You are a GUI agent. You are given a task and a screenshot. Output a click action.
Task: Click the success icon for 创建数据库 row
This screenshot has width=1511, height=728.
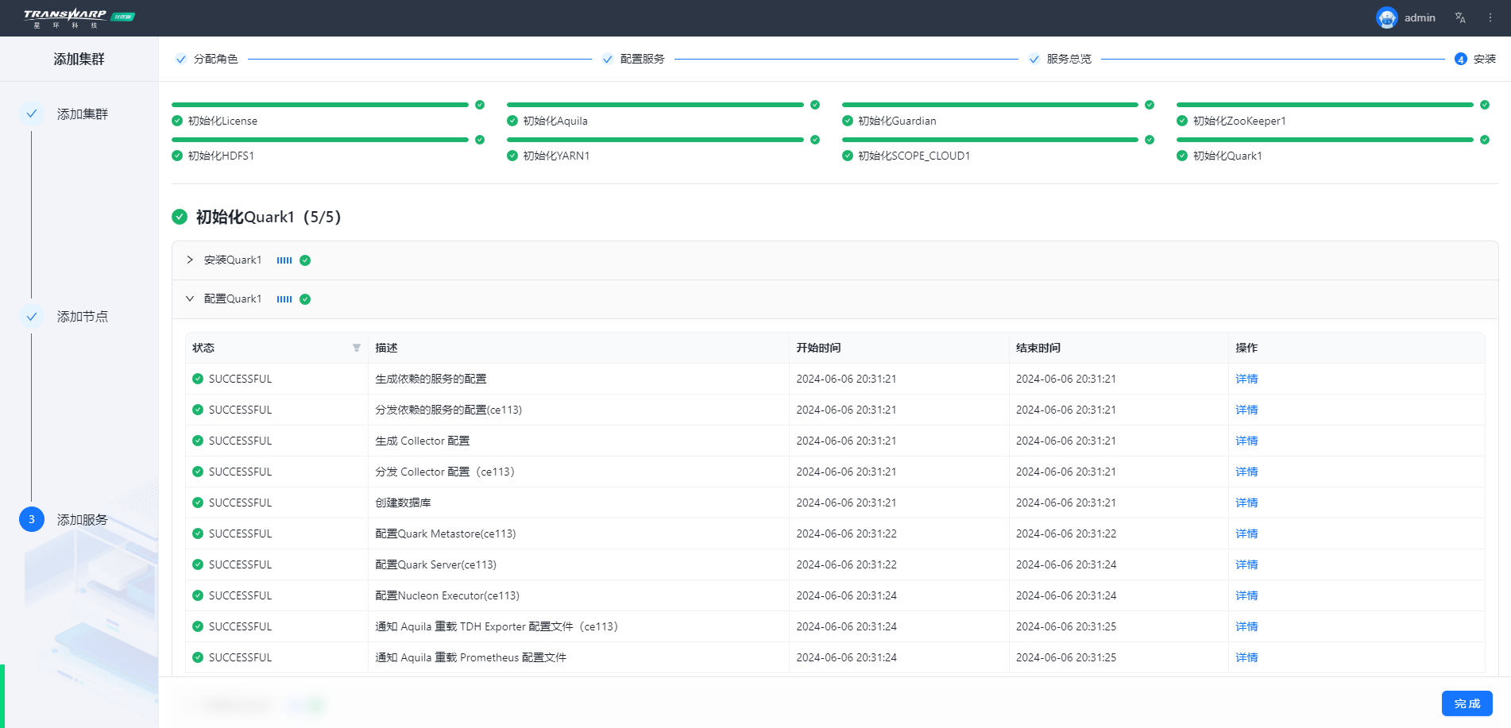click(x=198, y=503)
